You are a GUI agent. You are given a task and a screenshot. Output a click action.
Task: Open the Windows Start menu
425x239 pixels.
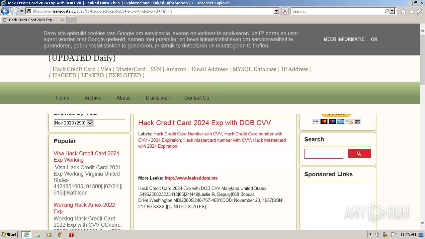pos(9,235)
